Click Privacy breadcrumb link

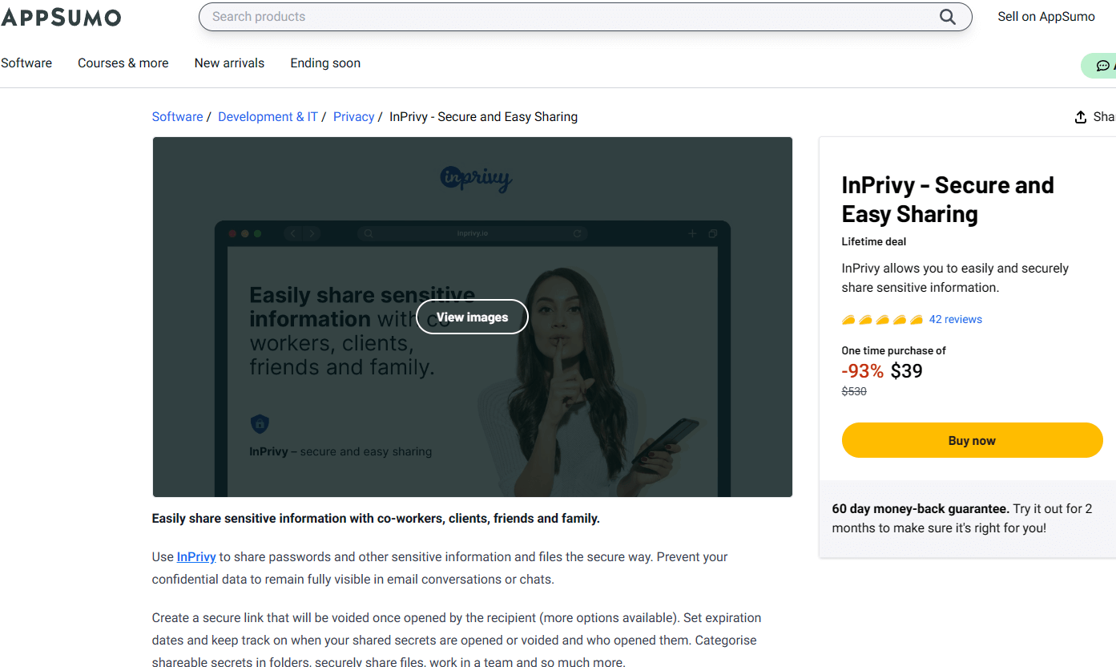pos(353,117)
